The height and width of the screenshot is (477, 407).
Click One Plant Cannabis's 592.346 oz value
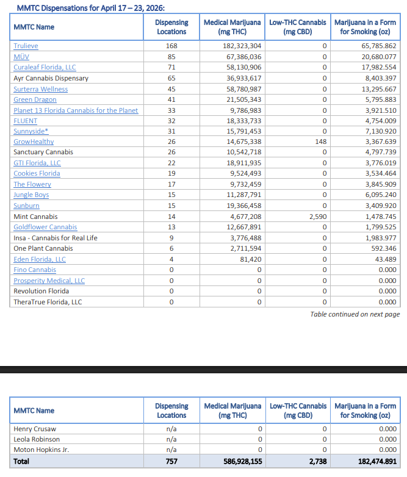coord(384,248)
